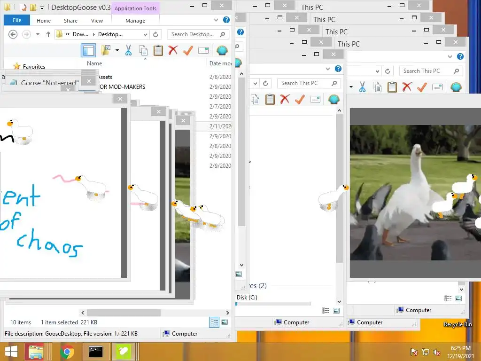
Task: Click orange checkmark in rightmost This PC window
Action: [422, 87]
